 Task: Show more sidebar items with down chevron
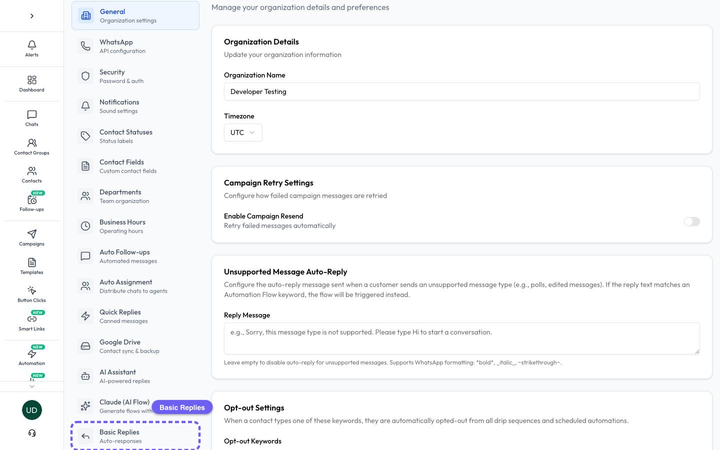(x=32, y=386)
